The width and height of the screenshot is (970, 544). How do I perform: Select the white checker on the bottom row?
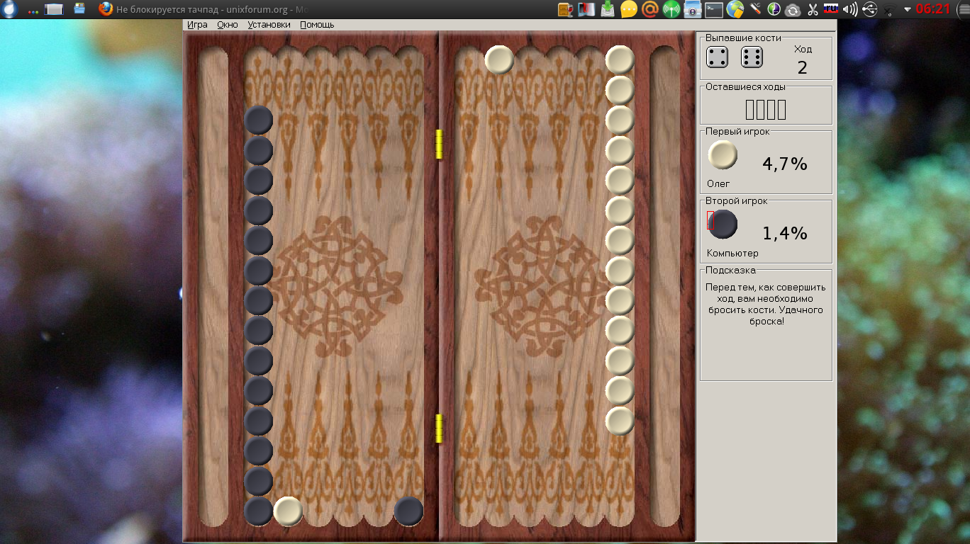(289, 511)
